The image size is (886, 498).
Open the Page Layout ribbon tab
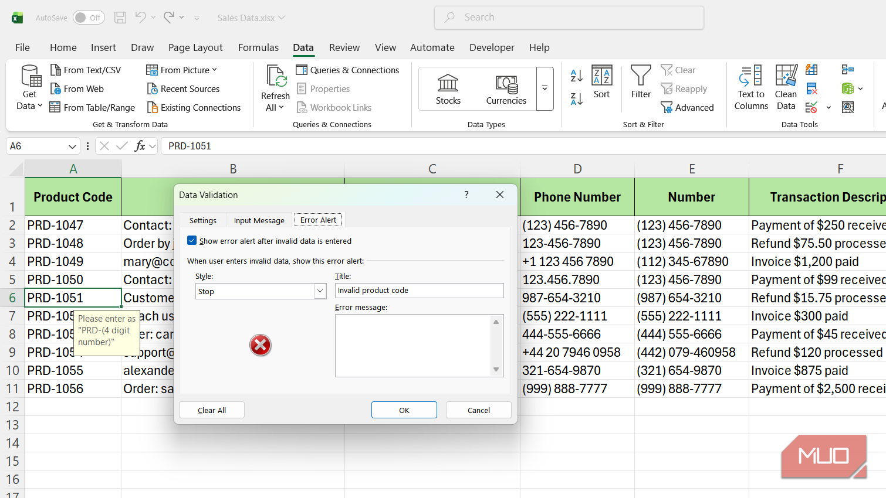coord(195,47)
